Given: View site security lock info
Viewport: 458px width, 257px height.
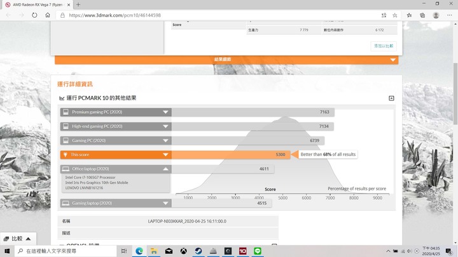Looking at the screenshot, I should point(62,15).
